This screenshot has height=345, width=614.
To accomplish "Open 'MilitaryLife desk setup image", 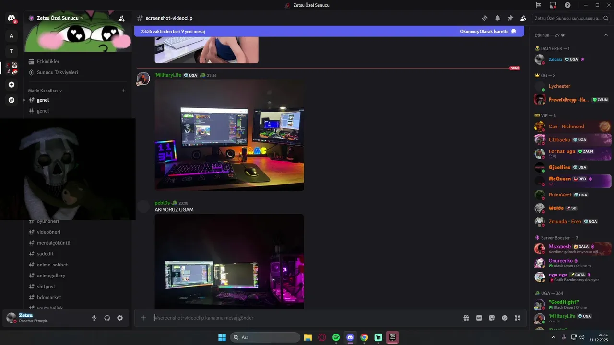I will [229, 135].
